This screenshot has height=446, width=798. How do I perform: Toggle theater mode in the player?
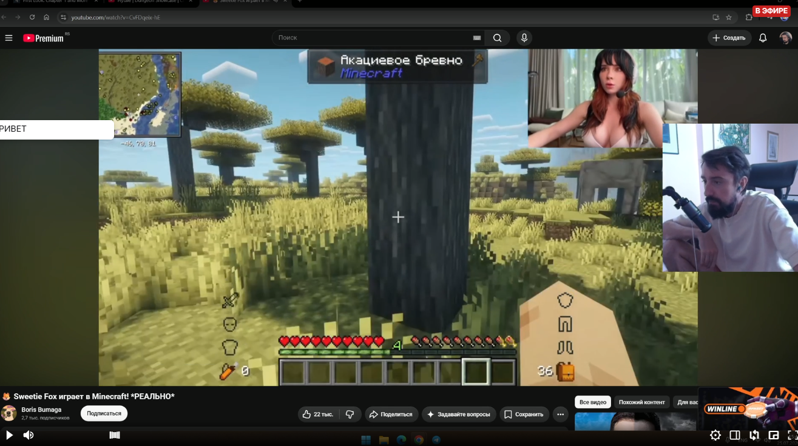coord(735,435)
